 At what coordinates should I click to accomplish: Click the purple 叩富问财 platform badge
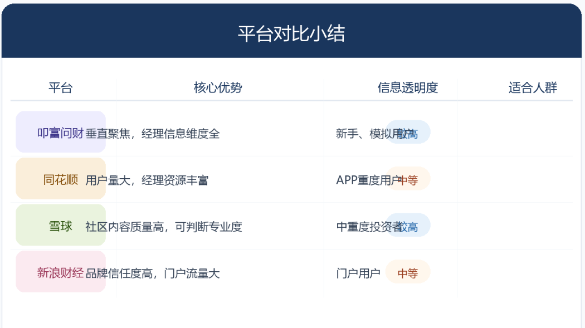[x=60, y=131]
